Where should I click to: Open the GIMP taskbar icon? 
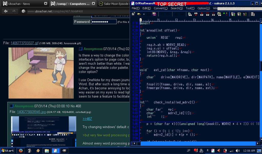tap(64, 150)
